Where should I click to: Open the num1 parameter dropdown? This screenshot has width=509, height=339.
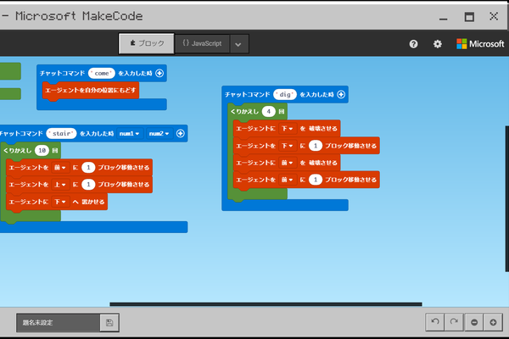point(130,133)
